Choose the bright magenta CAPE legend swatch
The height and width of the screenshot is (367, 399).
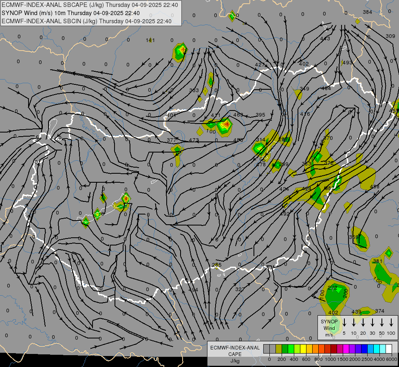tap(346, 349)
